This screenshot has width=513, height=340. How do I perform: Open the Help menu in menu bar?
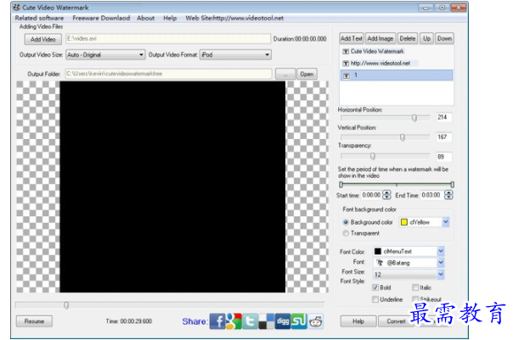click(170, 18)
